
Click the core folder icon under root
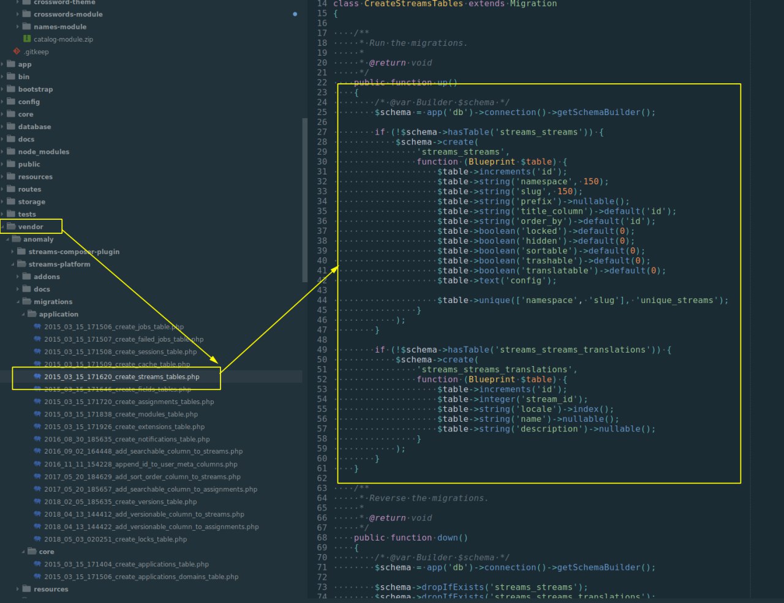[x=11, y=114]
